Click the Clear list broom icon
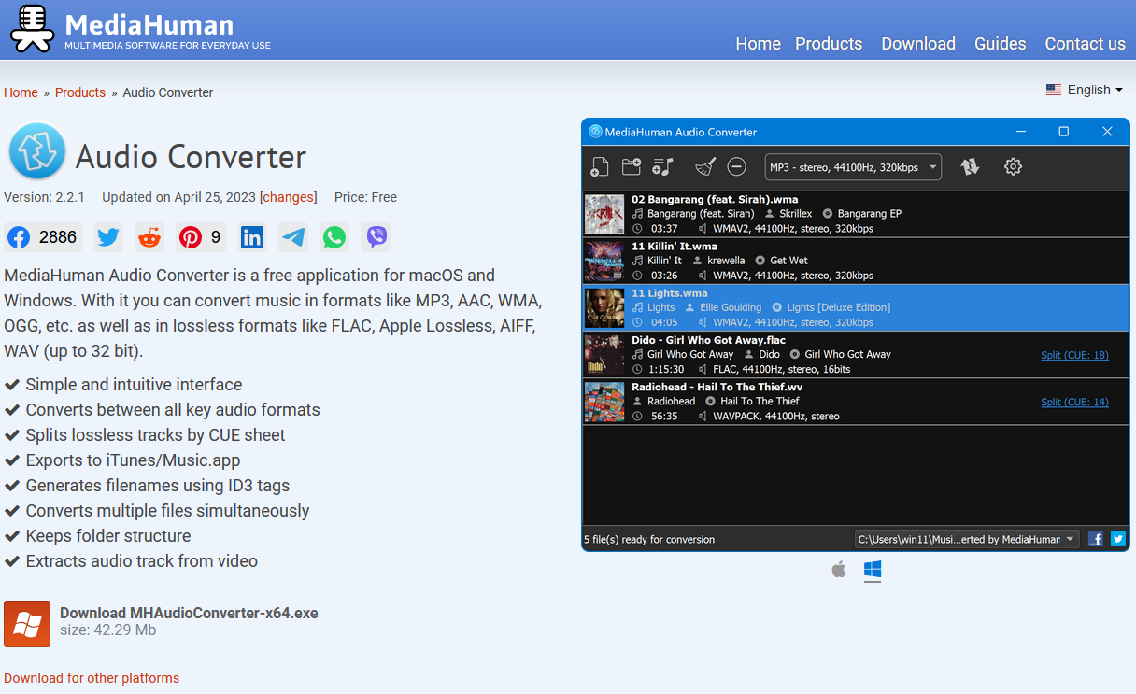Screen dimensions: 1136x694 point(705,167)
